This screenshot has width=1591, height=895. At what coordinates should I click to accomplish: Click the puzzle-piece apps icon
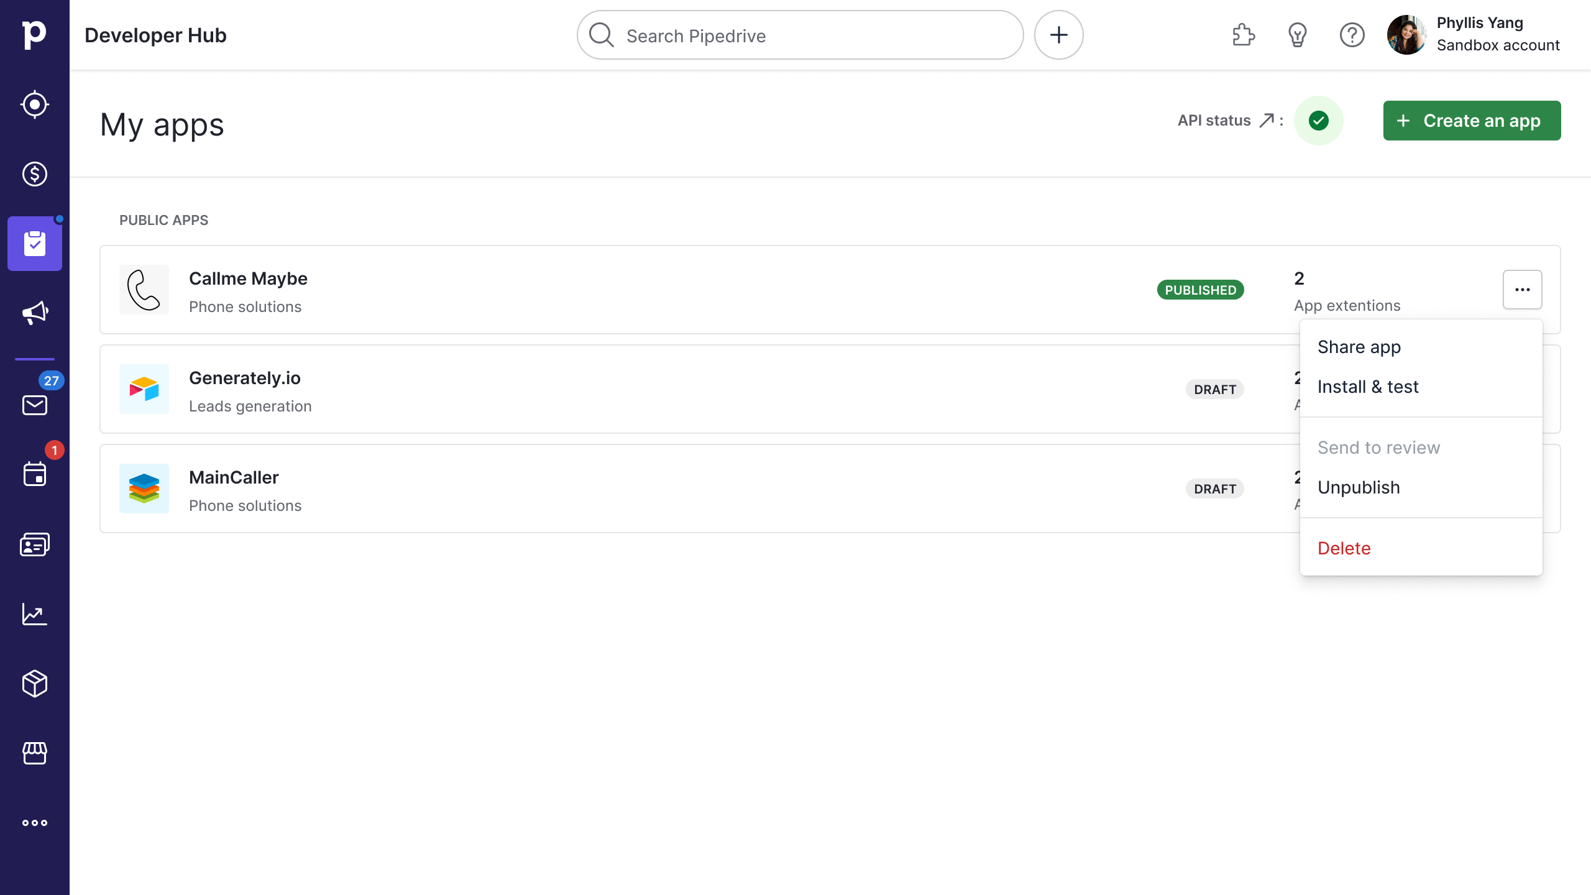(x=1244, y=35)
